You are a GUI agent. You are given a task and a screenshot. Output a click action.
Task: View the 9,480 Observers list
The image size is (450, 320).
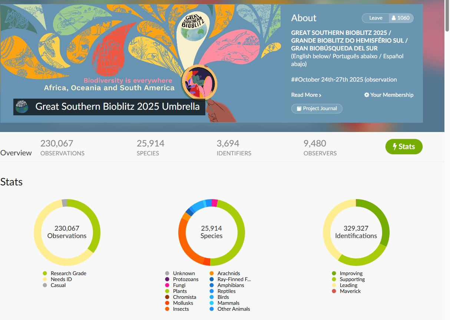320,147
